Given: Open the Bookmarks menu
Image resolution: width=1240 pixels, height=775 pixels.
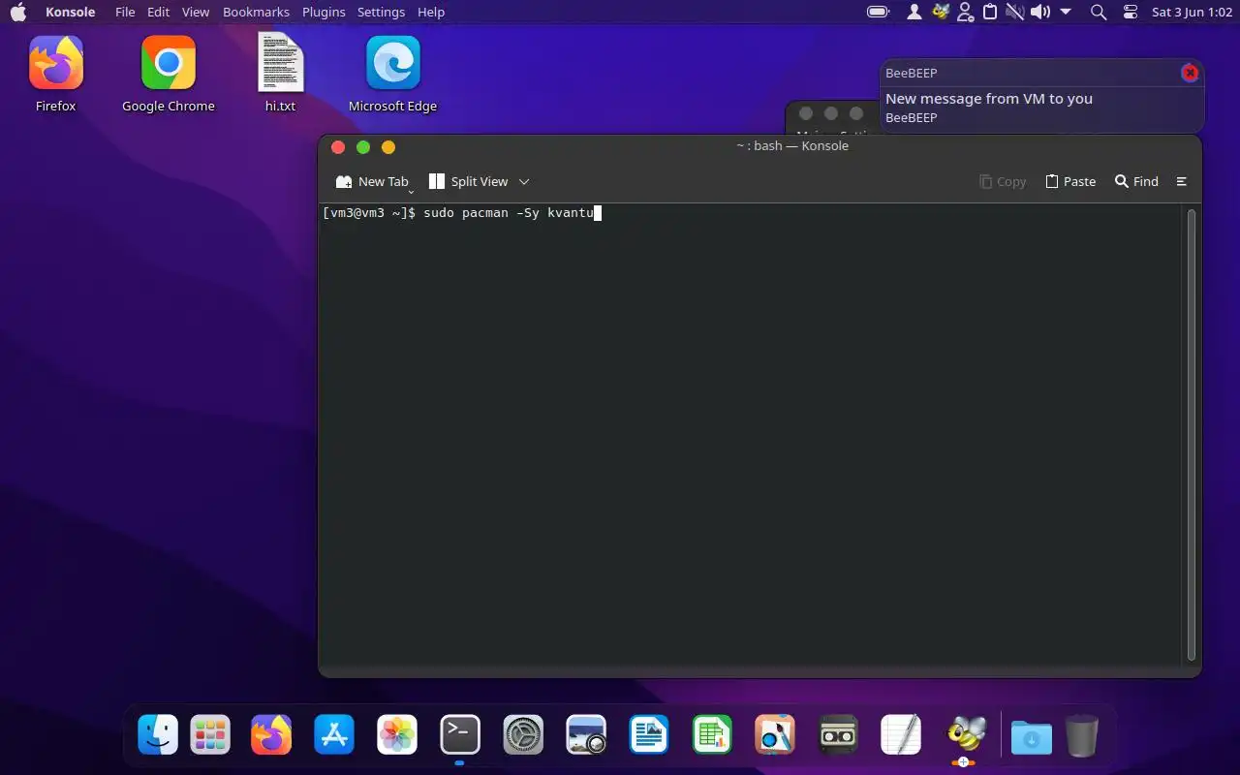Looking at the screenshot, I should pos(256,12).
